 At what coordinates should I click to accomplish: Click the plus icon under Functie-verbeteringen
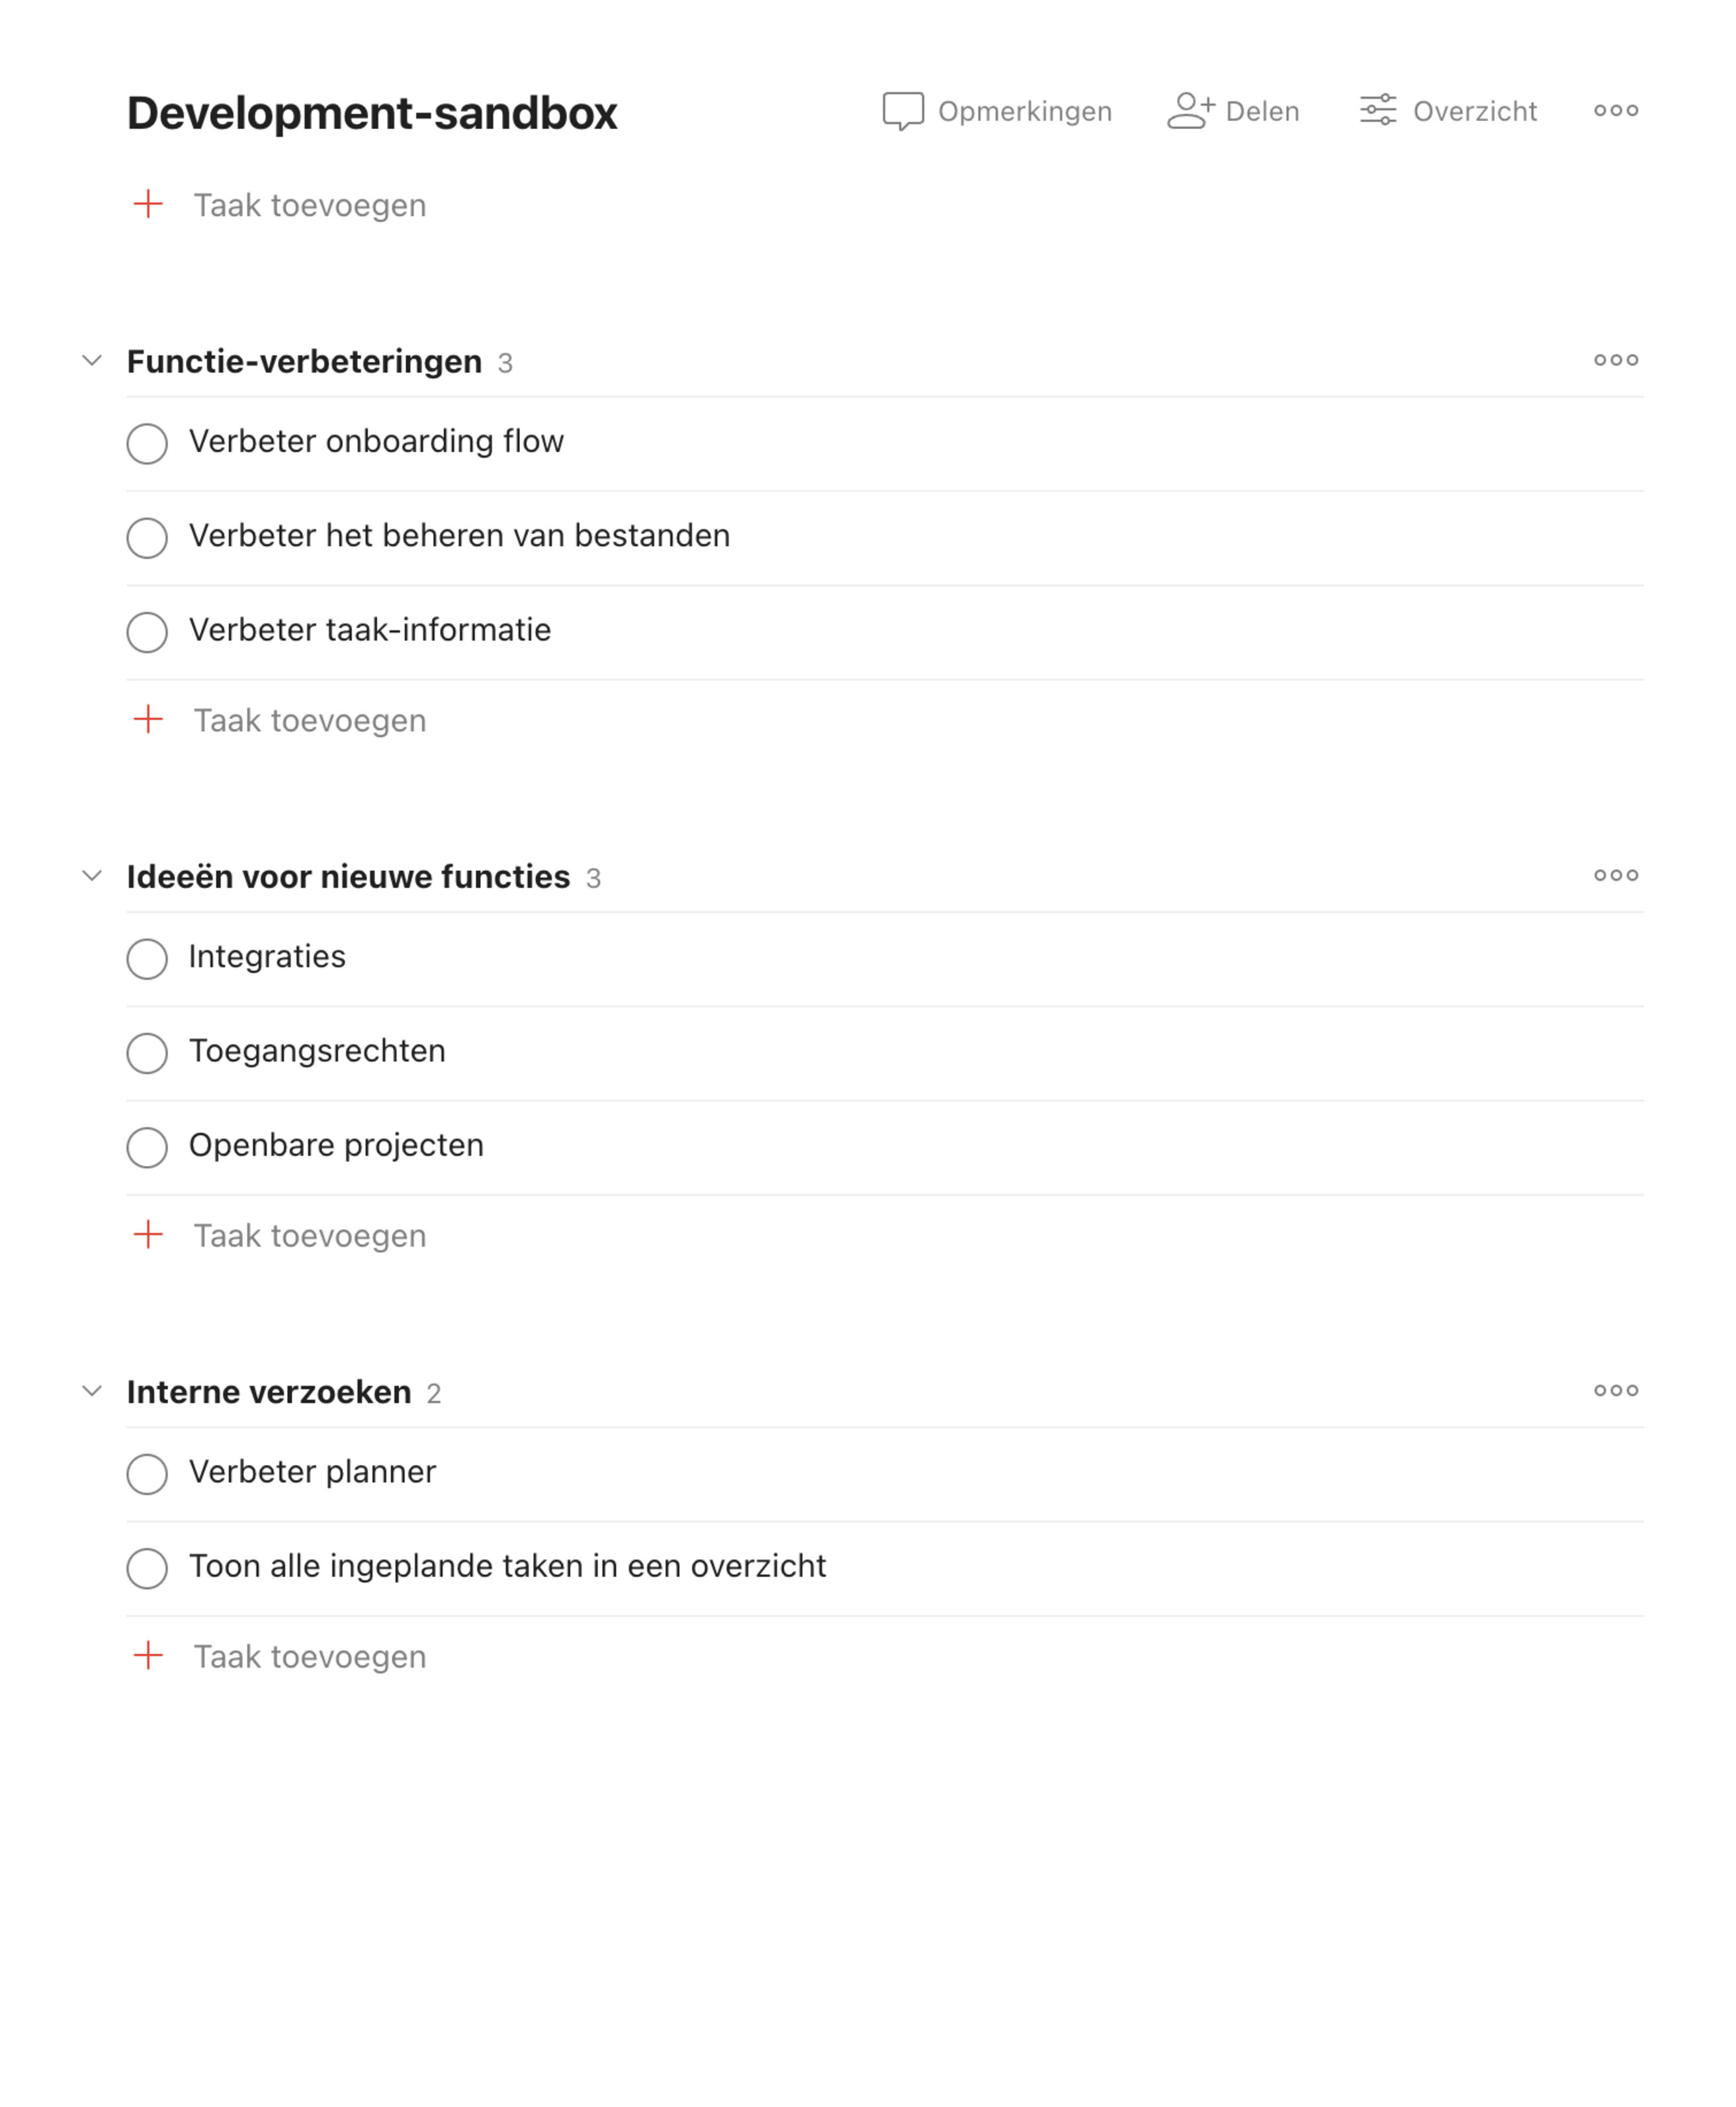pos(148,719)
